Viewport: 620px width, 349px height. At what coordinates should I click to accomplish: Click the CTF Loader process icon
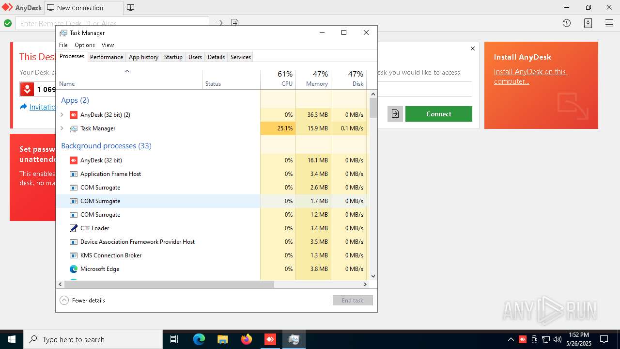point(74,228)
